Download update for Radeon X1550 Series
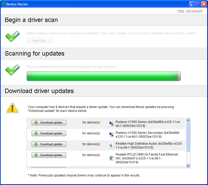 (49, 122)
